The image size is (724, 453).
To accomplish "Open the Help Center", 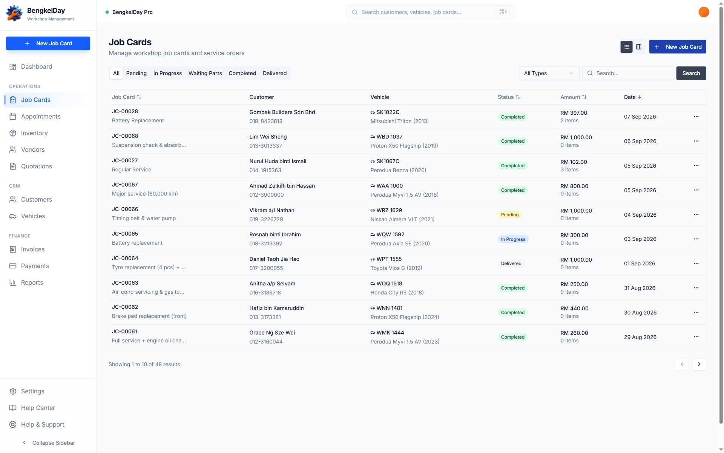I will coord(48,408).
